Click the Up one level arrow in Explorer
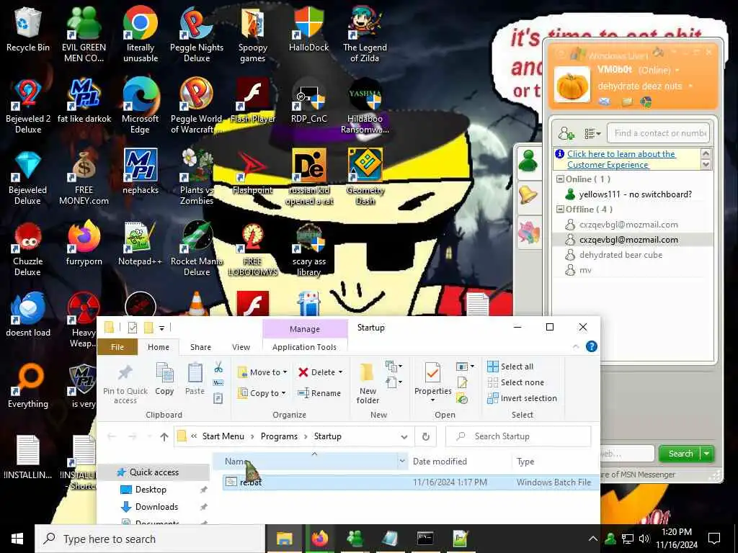Image resolution: width=738 pixels, height=553 pixels. (x=164, y=437)
